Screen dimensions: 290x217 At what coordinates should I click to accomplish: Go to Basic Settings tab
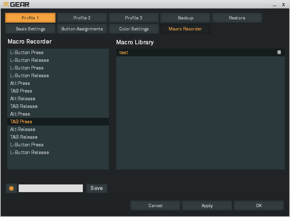point(30,29)
